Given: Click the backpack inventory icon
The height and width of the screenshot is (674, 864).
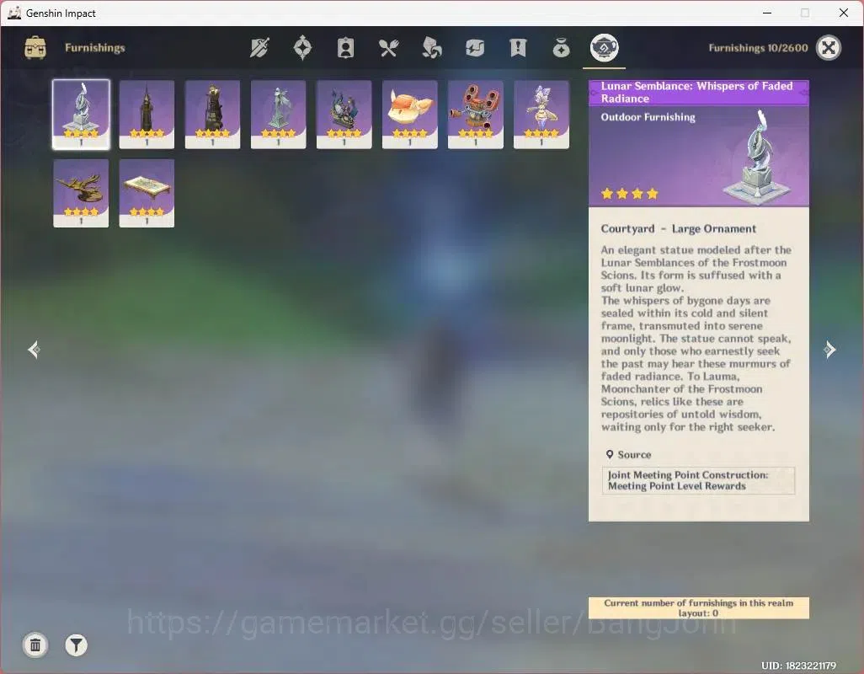Looking at the screenshot, I should coord(35,47).
